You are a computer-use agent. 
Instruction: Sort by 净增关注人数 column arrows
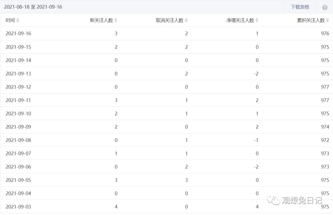(257, 20)
